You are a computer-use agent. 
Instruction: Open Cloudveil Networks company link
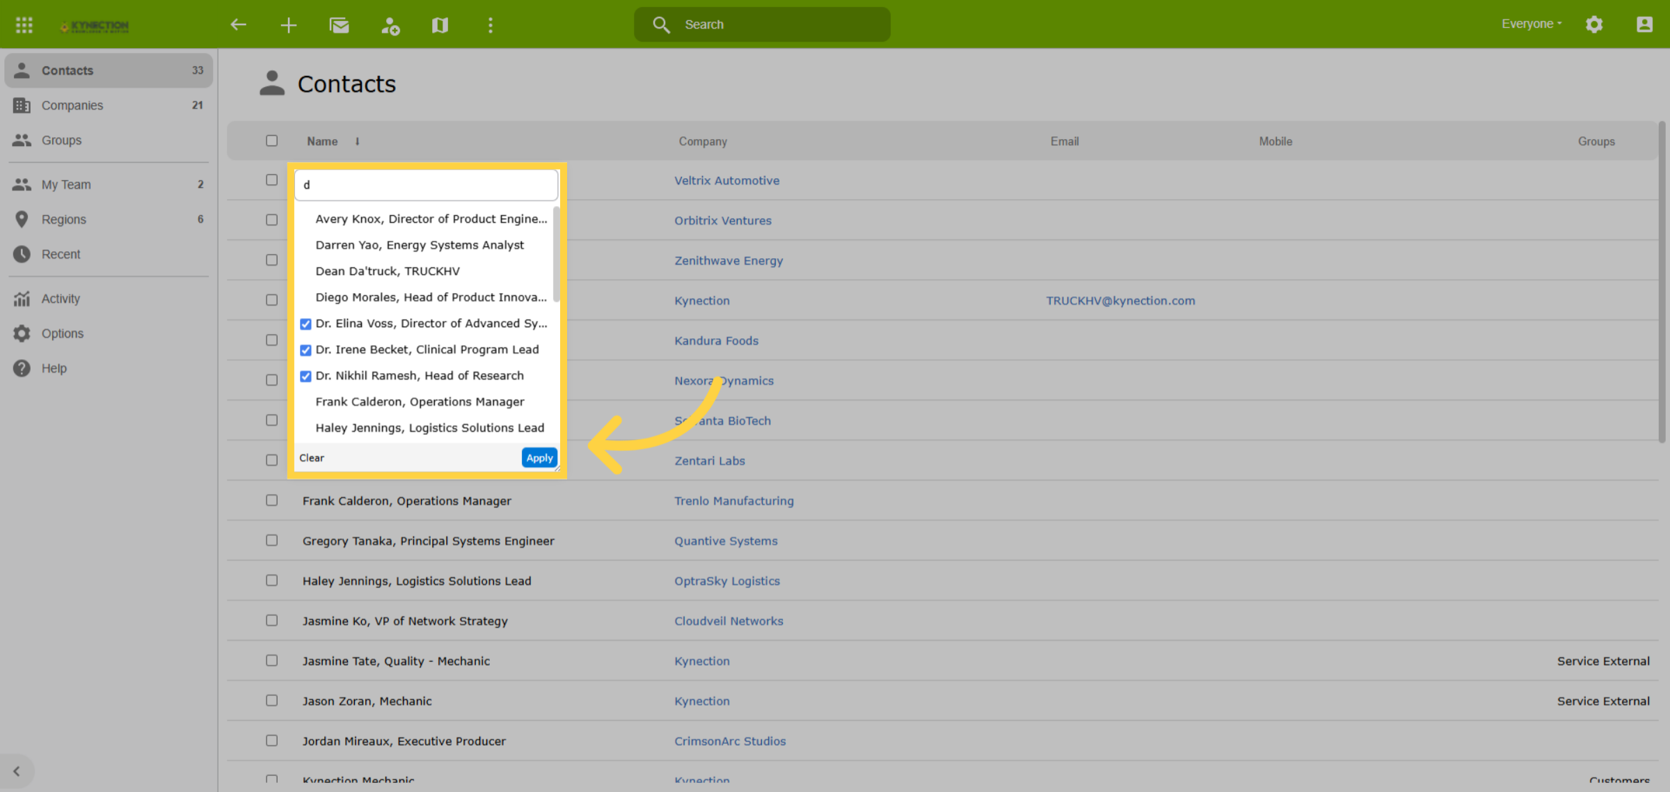pos(729,621)
